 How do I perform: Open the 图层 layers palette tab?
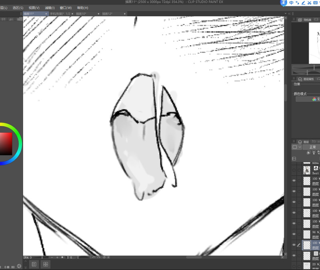(304, 142)
